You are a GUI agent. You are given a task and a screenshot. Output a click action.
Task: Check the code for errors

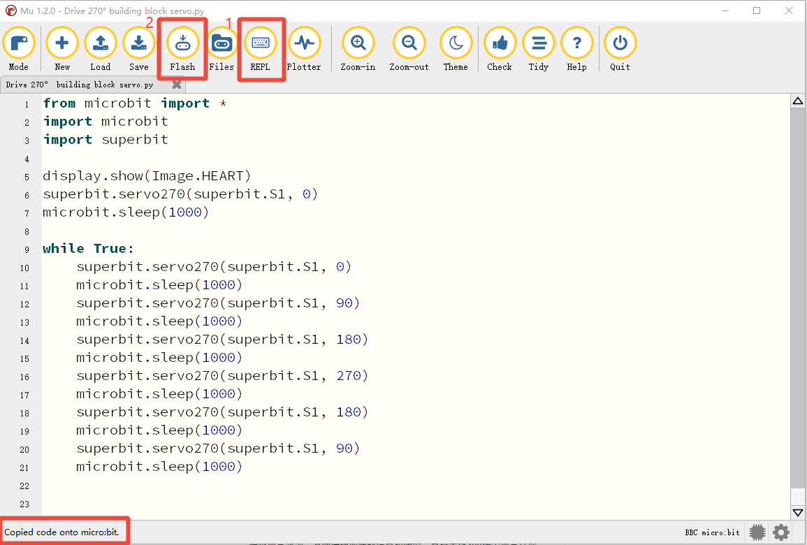click(500, 49)
